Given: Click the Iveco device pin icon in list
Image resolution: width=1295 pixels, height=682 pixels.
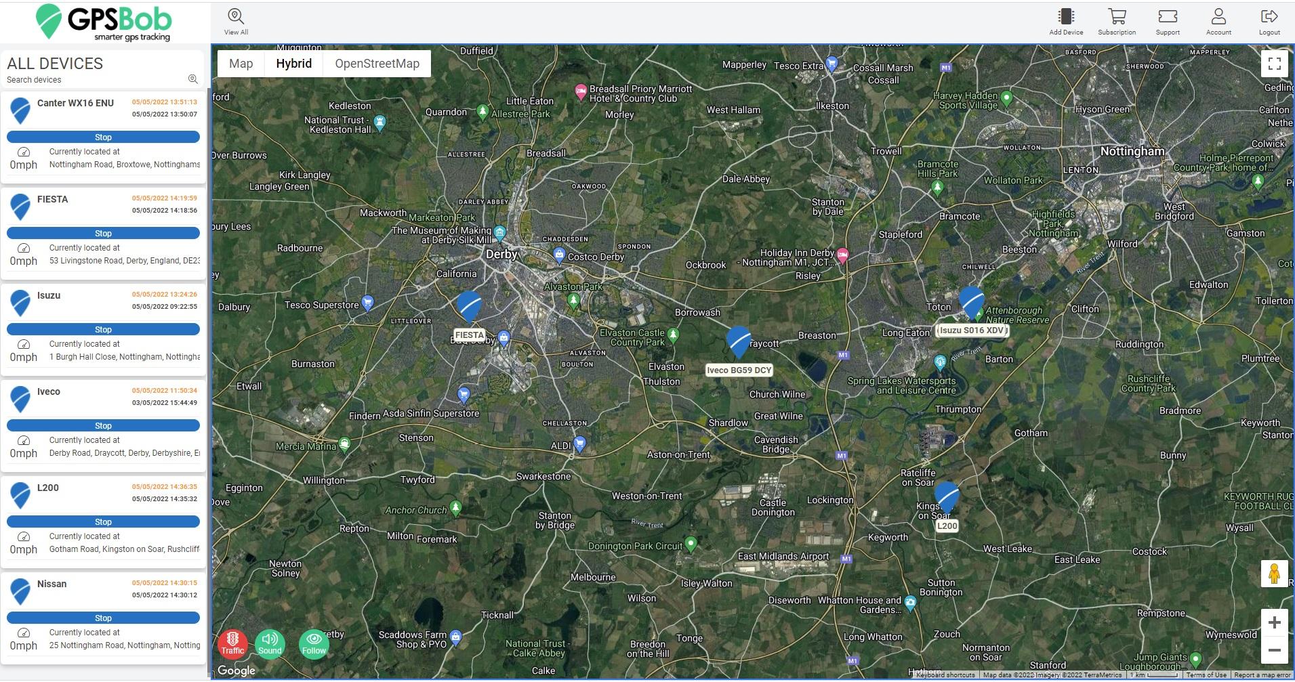Looking at the screenshot, I should [x=20, y=399].
